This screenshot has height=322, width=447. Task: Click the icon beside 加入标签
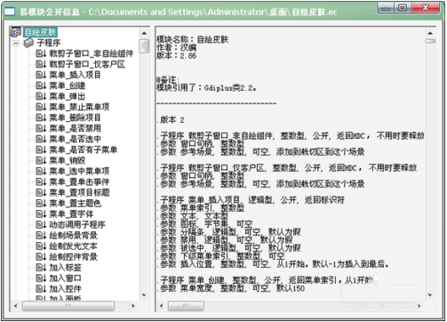(x=41, y=268)
